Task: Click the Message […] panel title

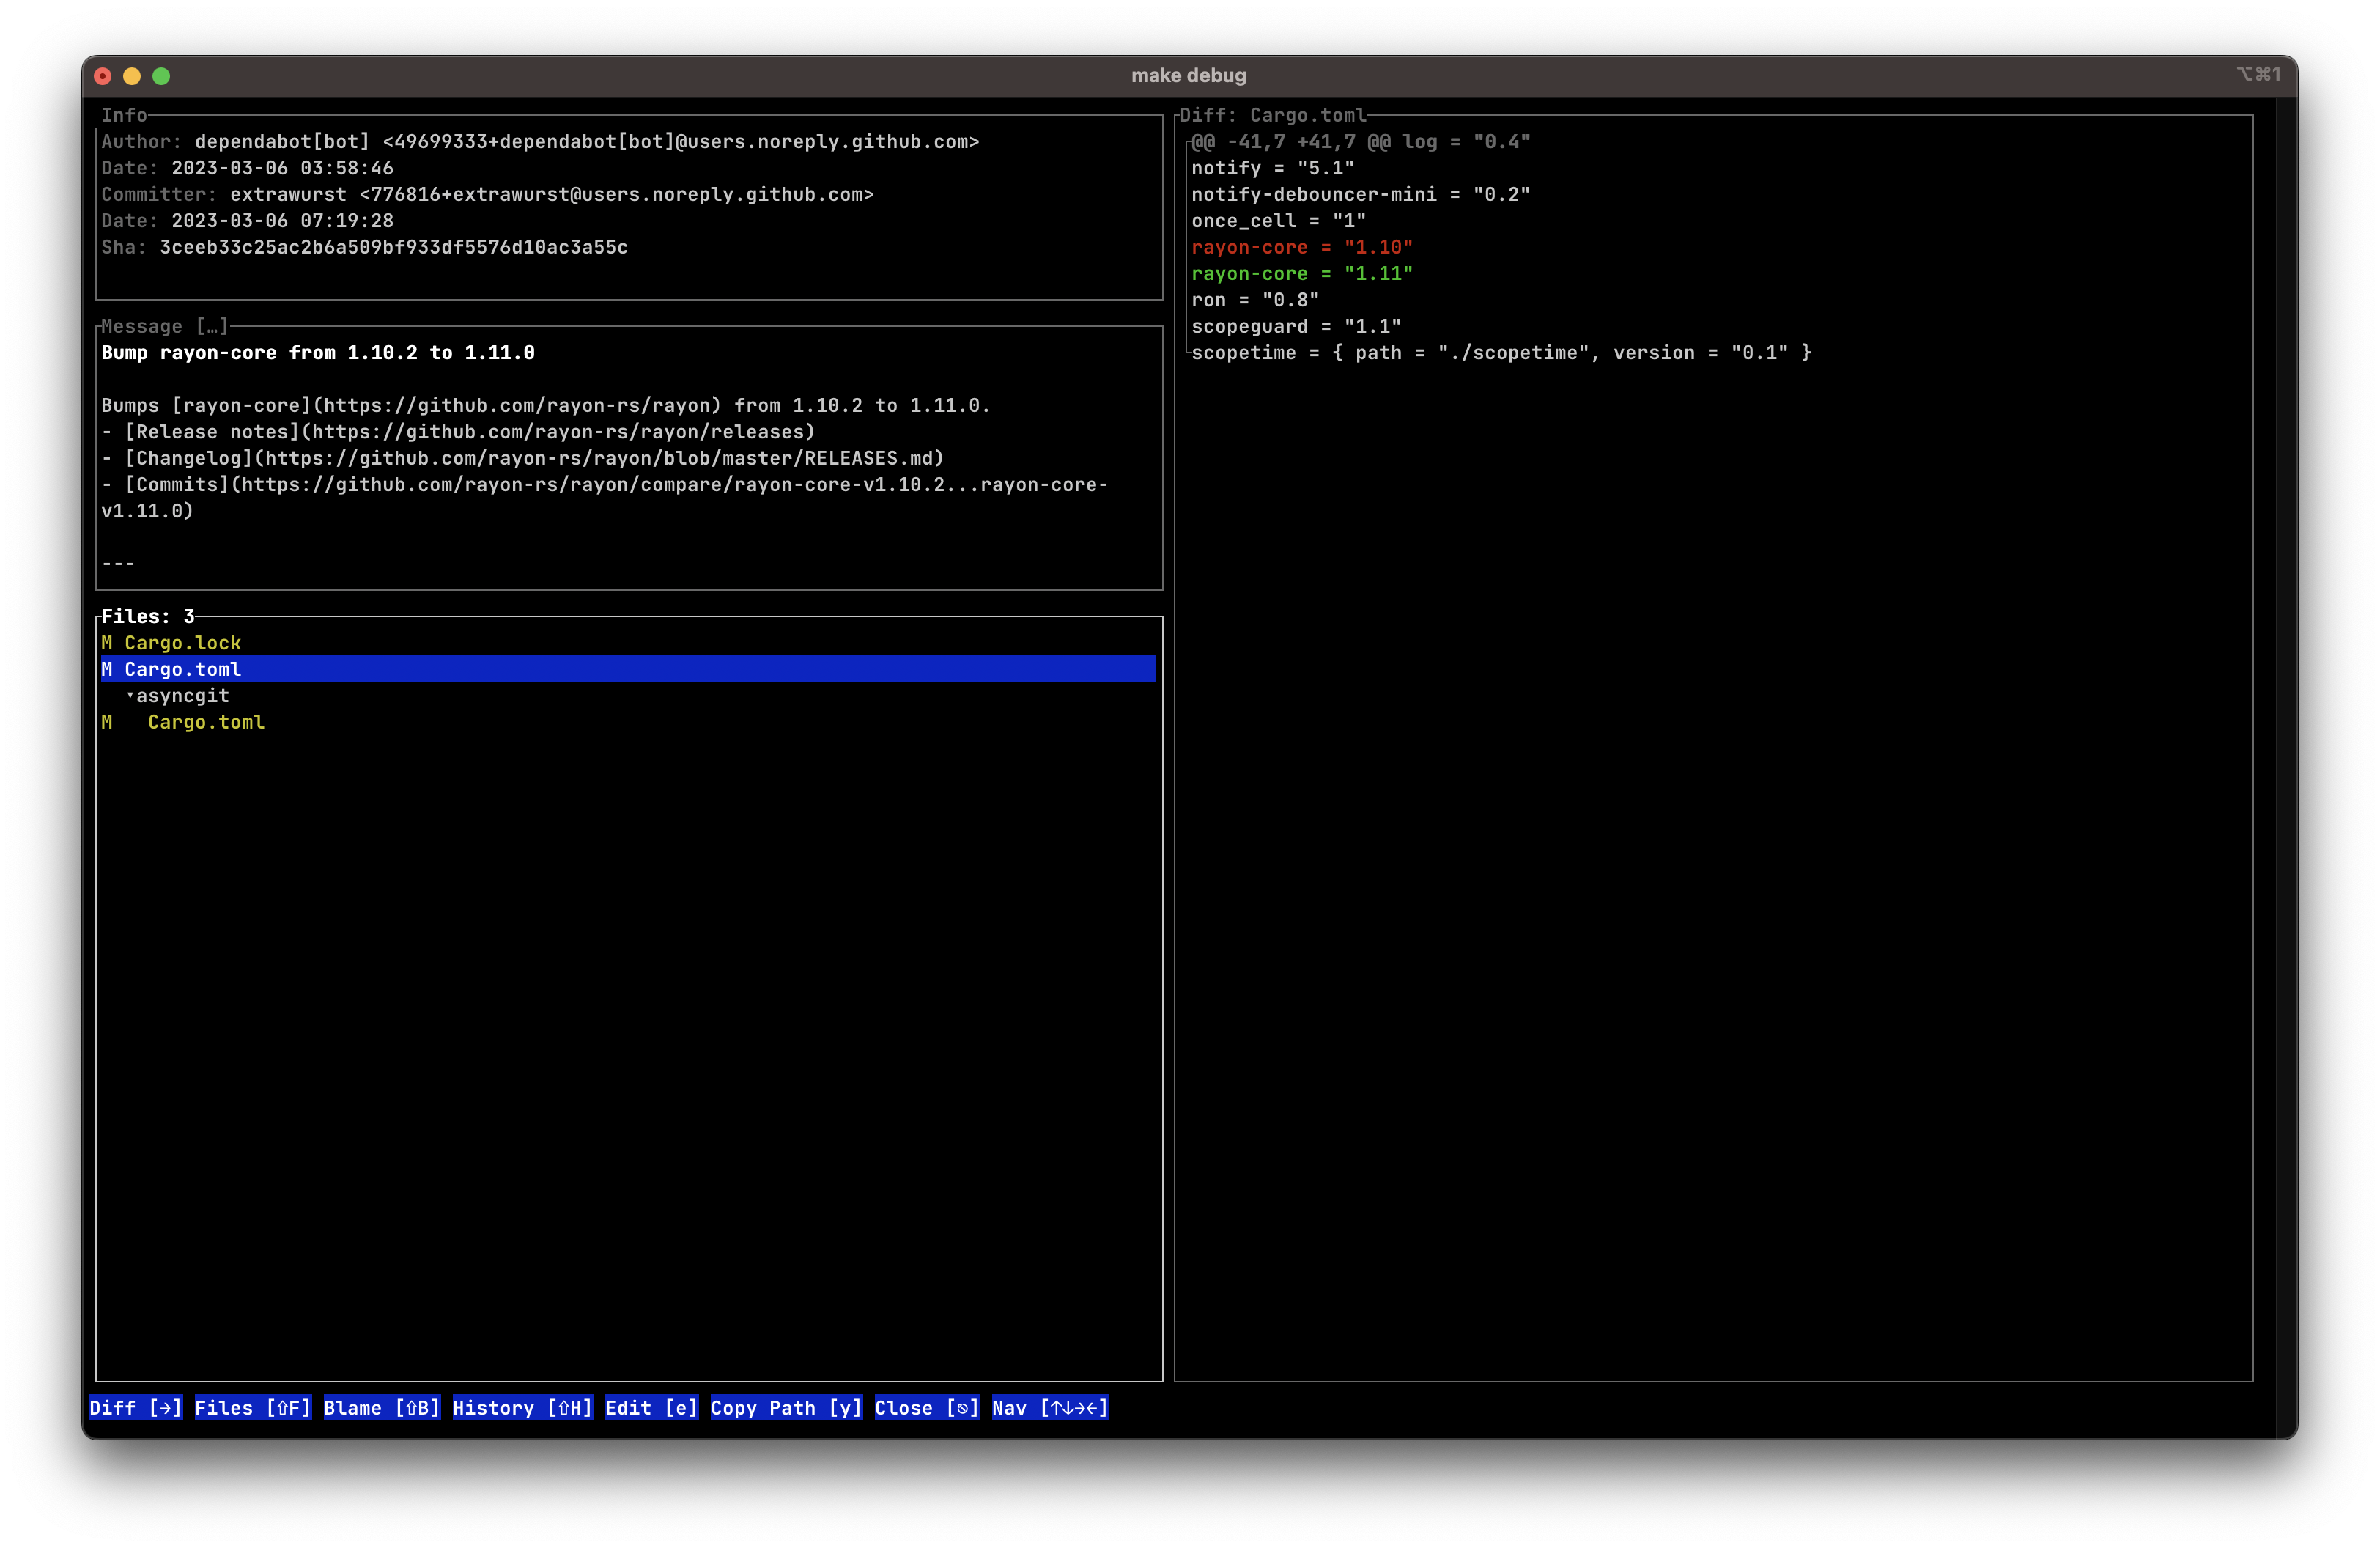Action: click(165, 326)
